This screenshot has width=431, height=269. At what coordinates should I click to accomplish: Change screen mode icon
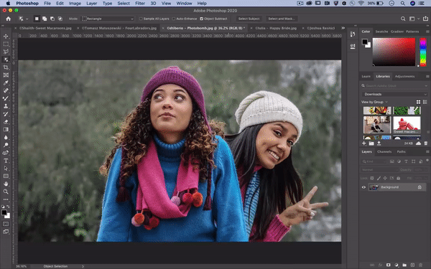(6, 232)
